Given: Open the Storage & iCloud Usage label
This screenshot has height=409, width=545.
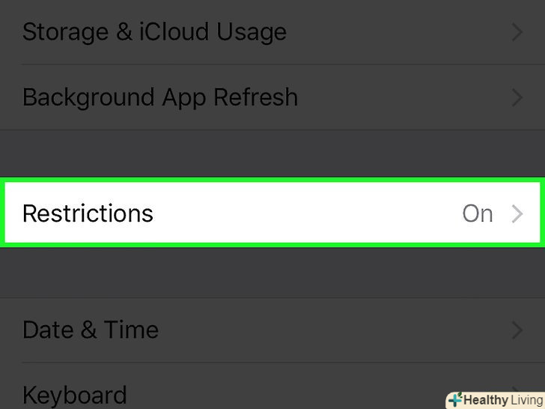Looking at the screenshot, I should click(x=154, y=32).
